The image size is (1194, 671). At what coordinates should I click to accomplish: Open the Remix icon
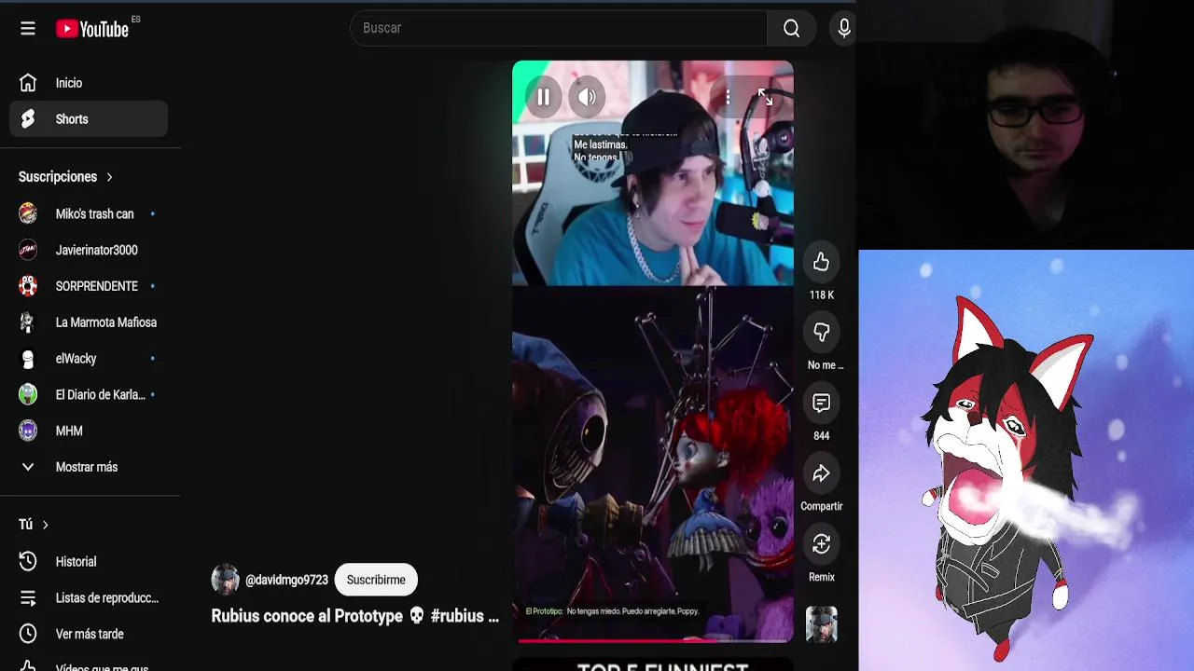click(x=821, y=544)
